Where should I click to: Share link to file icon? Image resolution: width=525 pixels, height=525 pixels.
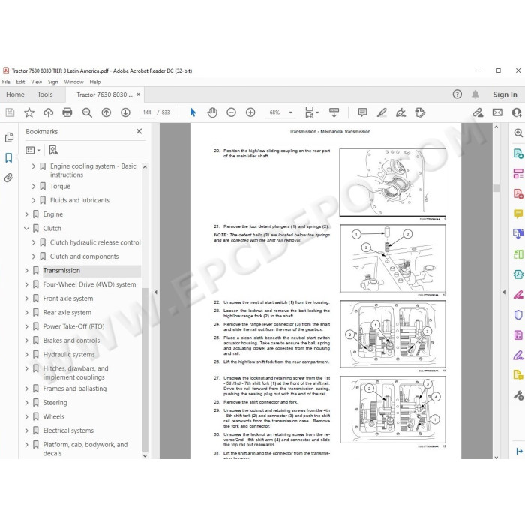coord(478,112)
